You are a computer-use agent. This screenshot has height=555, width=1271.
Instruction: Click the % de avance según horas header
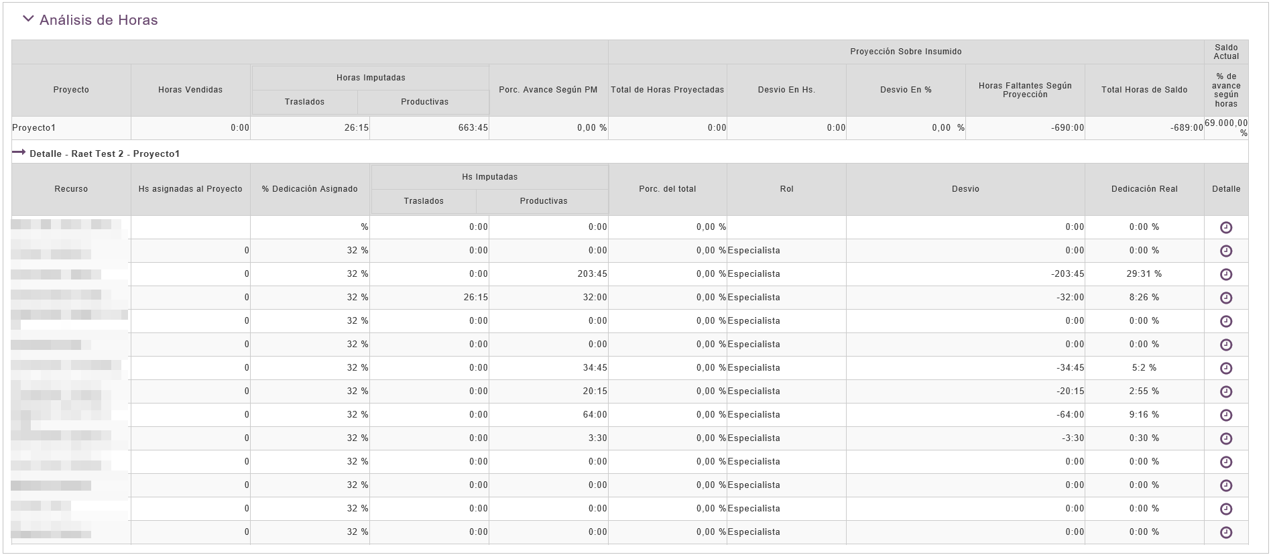tap(1226, 90)
